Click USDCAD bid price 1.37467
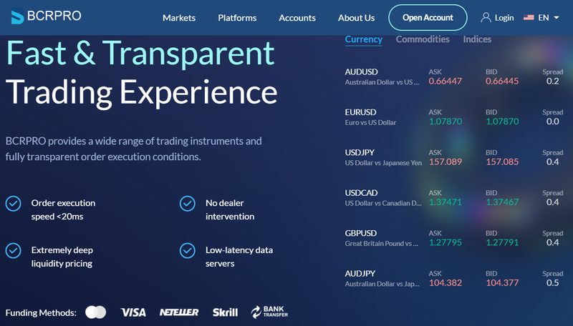573x326 pixels. (502, 202)
